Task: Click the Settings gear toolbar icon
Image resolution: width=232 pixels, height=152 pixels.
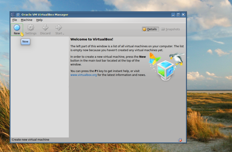Action: pyautogui.click(x=30, y=28)
